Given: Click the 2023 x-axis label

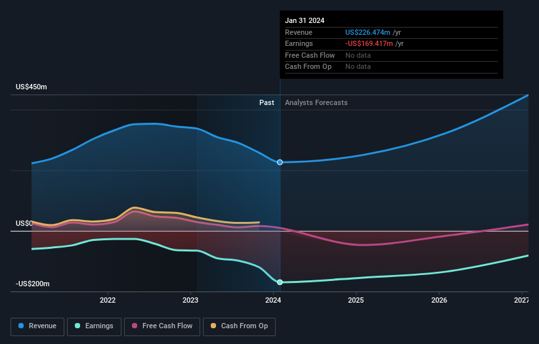Looking at the screenshot, I should (x=190, y=300).
